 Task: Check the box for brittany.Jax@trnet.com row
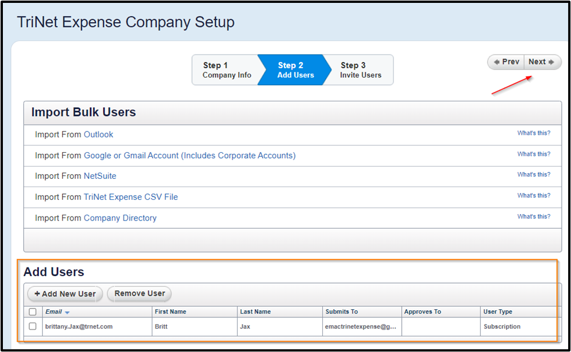33,327
